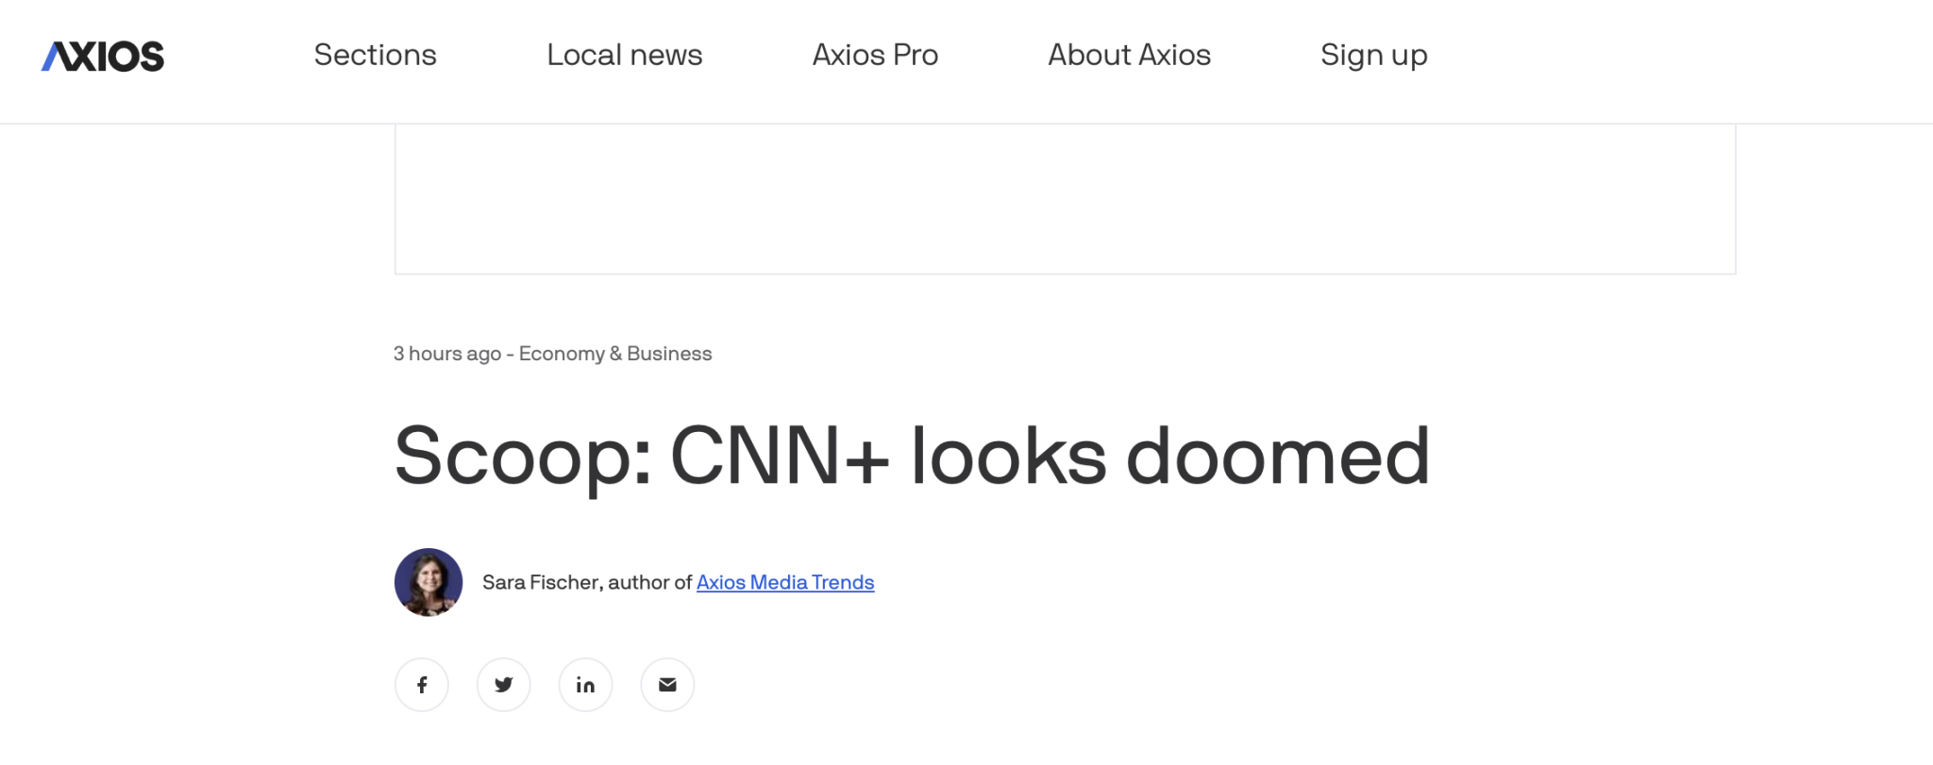Viewport: 1933px width, 765px height.
Task: Share the article on Twitter
Action: (x=503, y=685)
